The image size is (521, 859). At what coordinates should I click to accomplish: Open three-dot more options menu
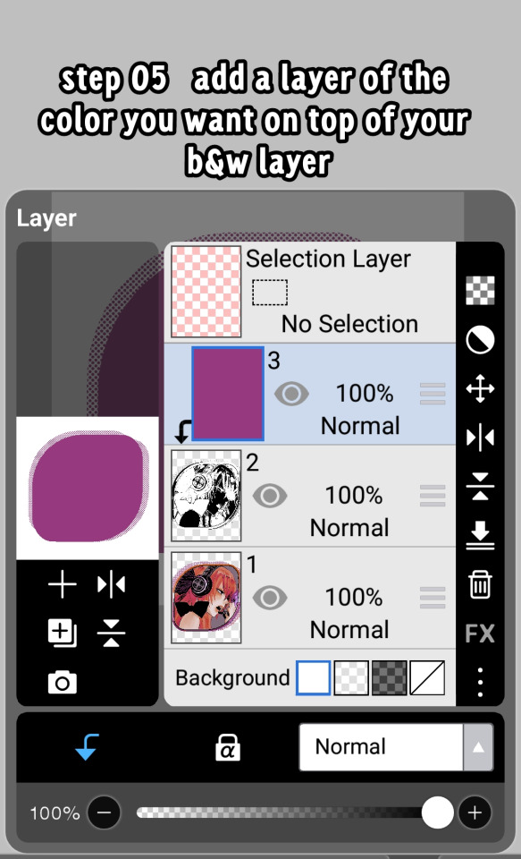tap(480, 683)
